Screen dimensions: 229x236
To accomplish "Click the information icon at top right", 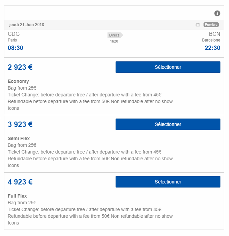I will tap(217, 13).
